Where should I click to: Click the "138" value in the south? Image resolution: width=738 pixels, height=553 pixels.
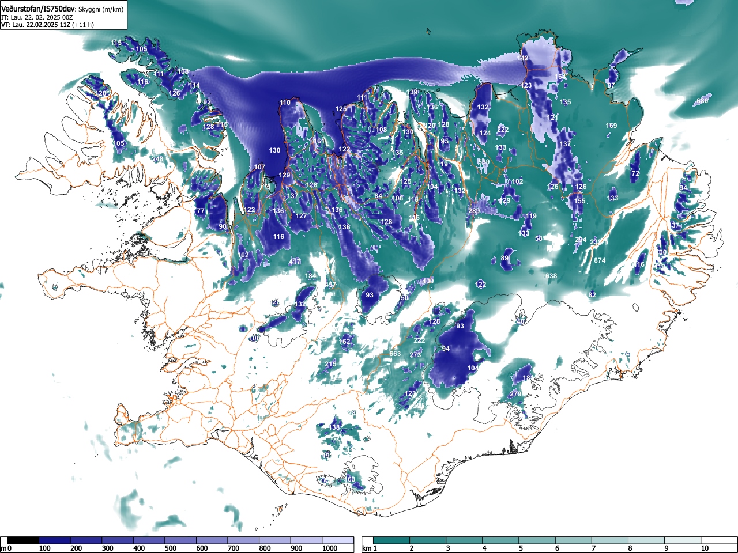(x=335, y=427)
